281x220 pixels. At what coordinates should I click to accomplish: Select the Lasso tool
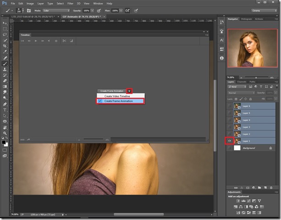(5, 34)
